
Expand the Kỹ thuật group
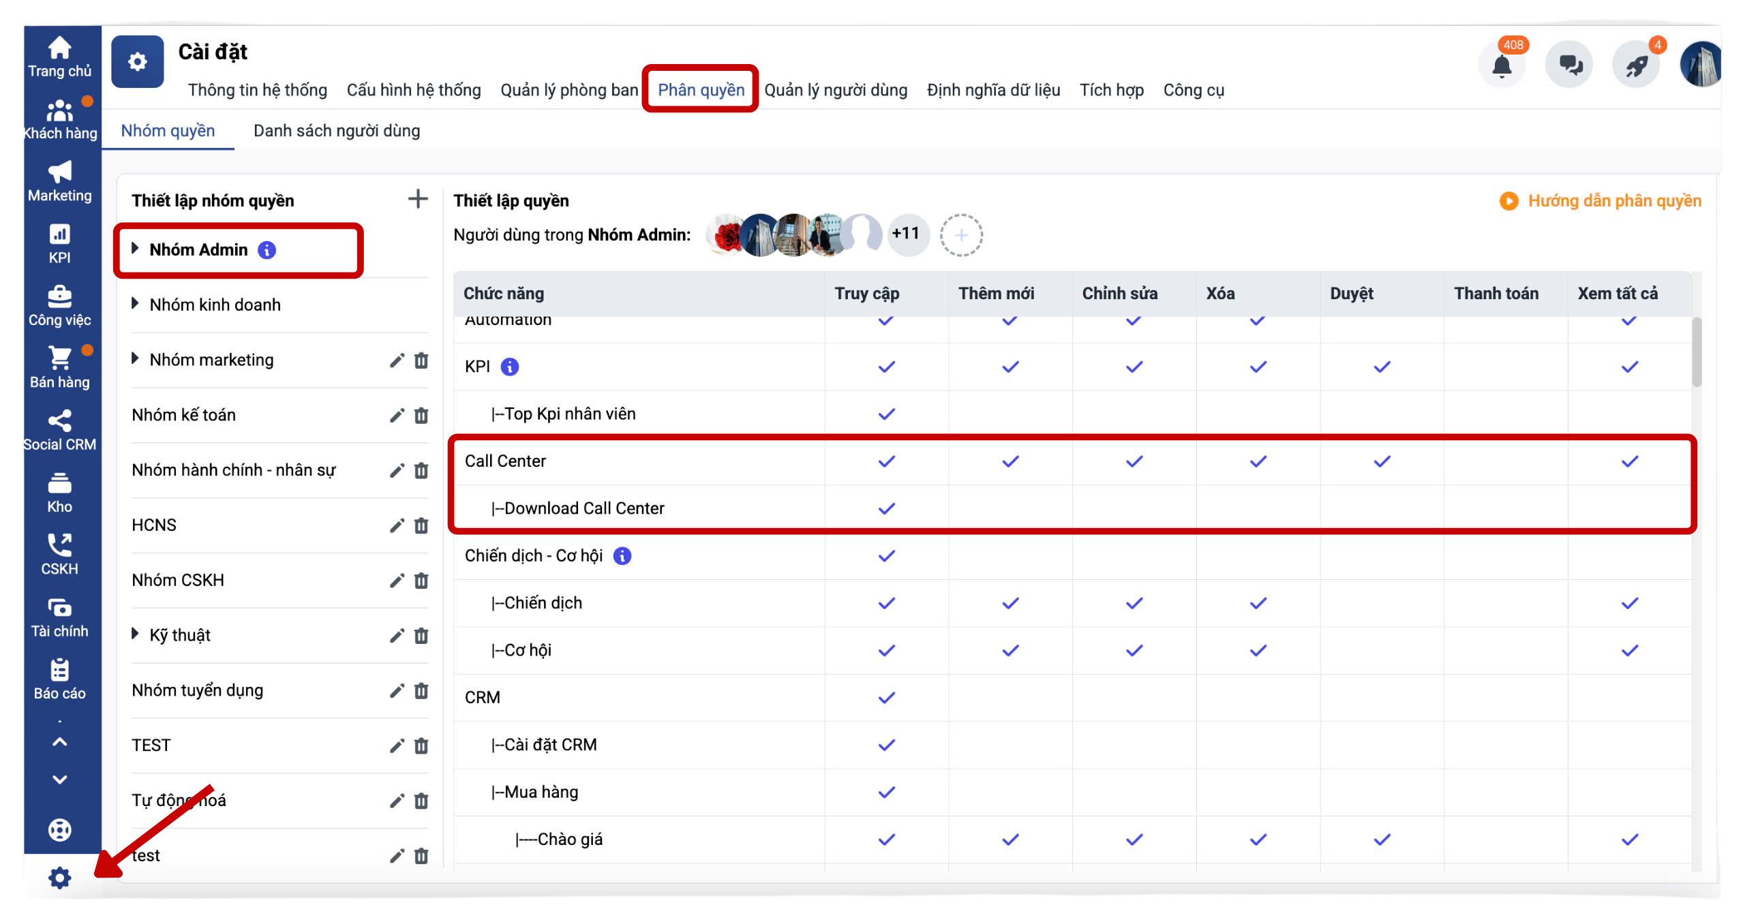pyautogui.click(x=135, y=634)
